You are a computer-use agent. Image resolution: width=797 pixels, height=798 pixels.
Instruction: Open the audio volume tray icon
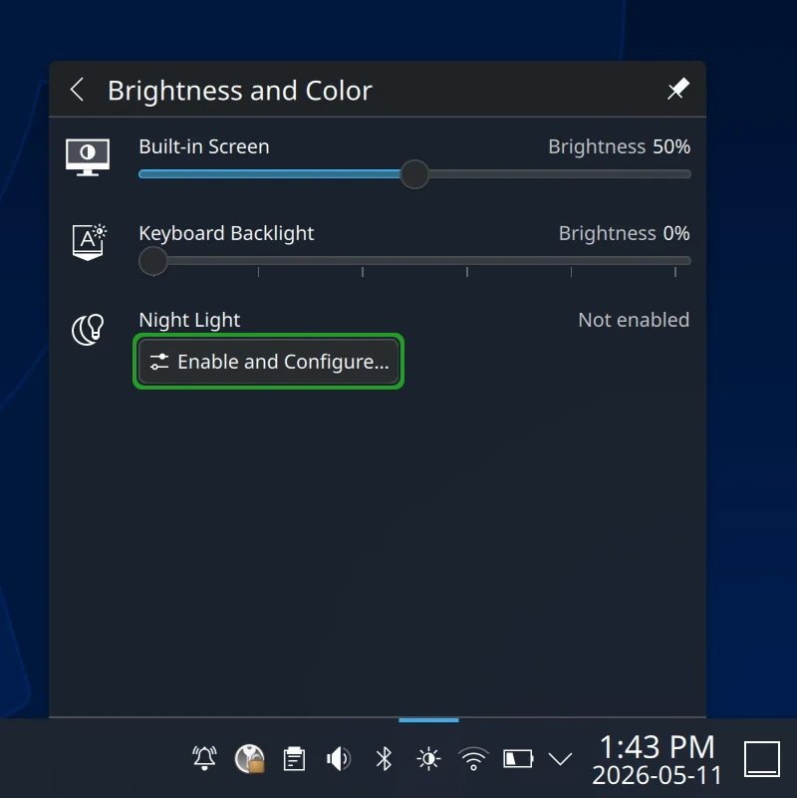pos(339,759)
